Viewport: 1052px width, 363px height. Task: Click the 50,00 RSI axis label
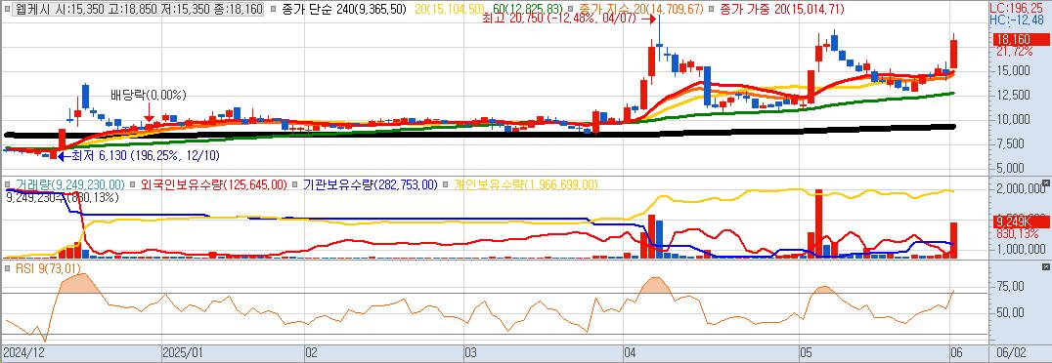click(x=1010, y=313)
